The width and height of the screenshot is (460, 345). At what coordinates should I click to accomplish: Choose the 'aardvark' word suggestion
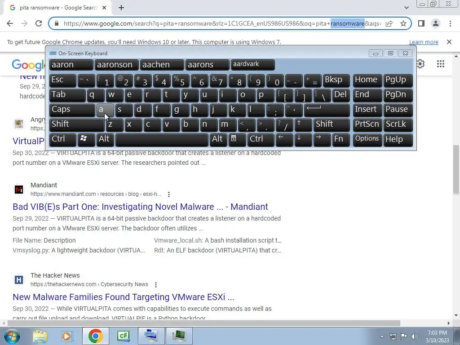[253, 65]
